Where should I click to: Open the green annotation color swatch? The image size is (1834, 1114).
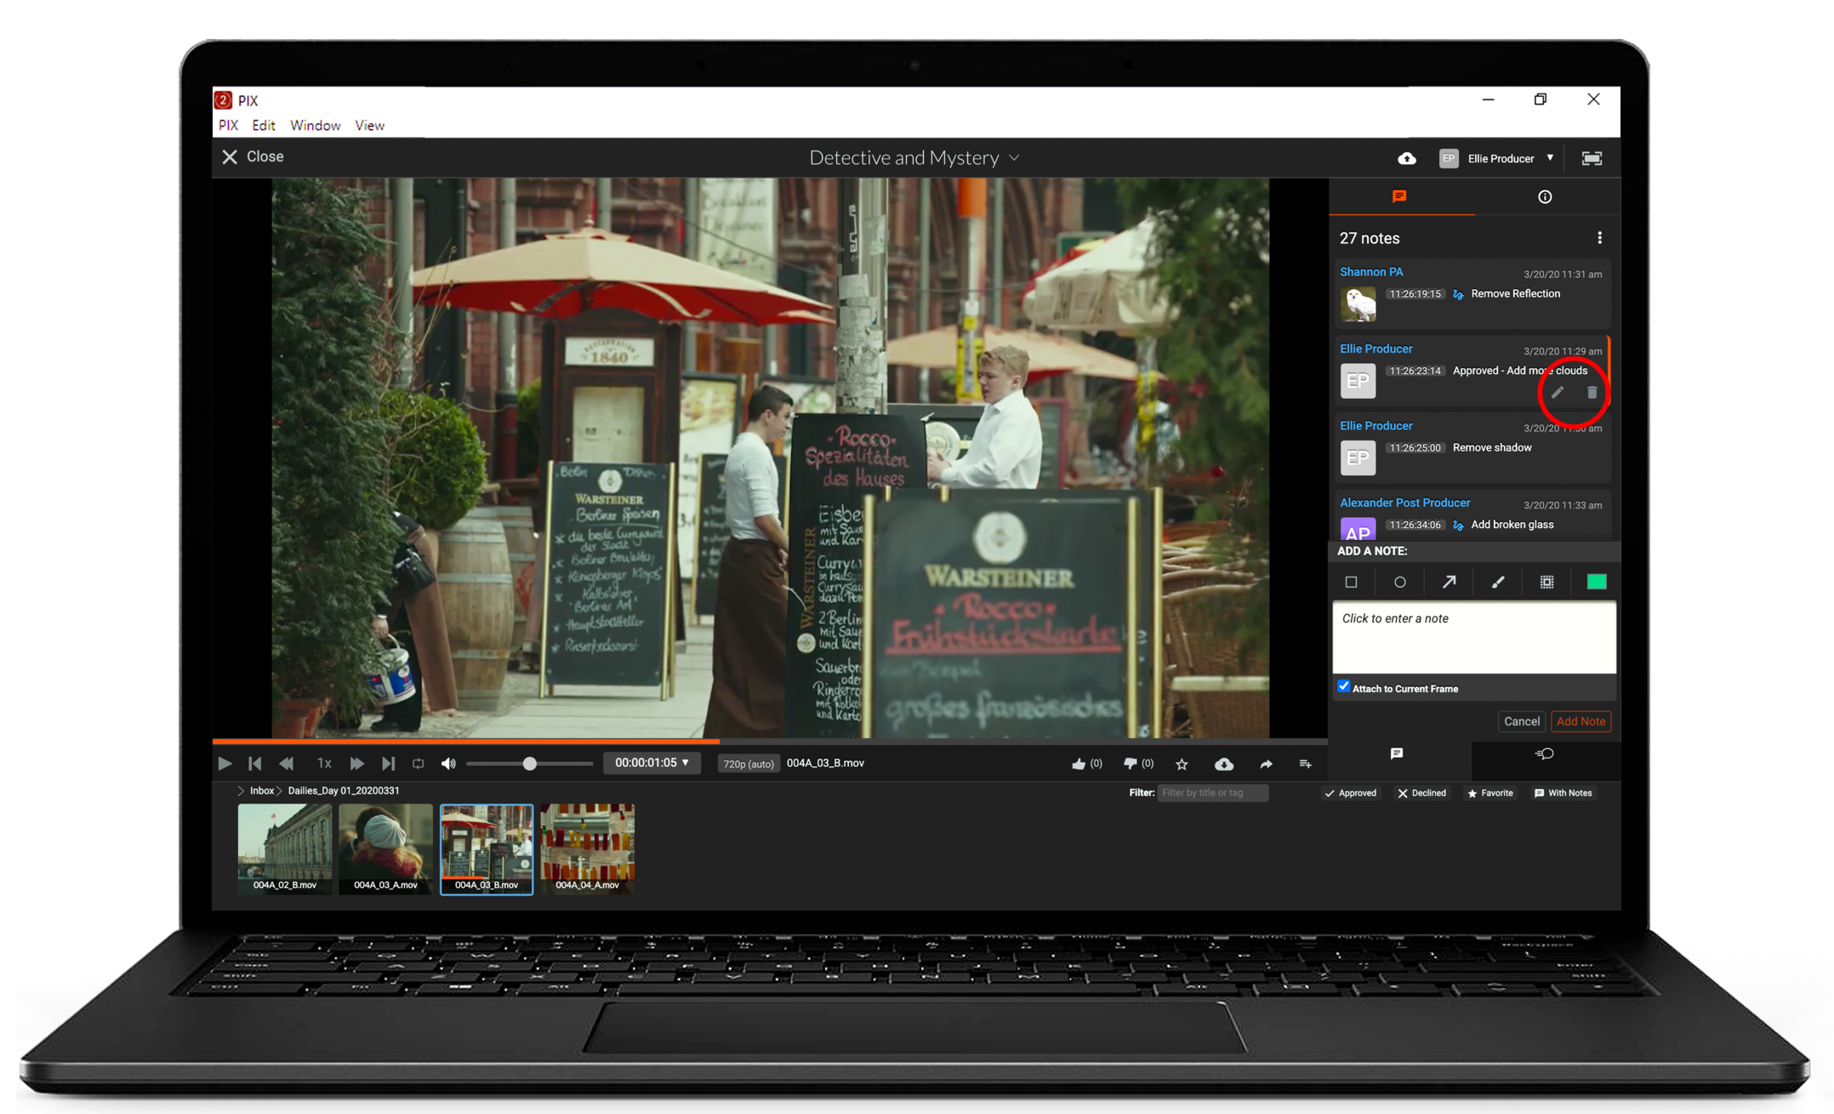click(x=1597, y=583)
